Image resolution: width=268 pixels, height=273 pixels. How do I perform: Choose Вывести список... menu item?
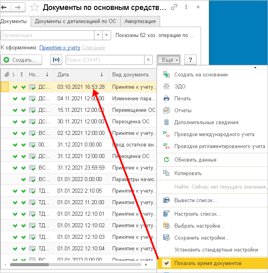click(x=212, y=201)
